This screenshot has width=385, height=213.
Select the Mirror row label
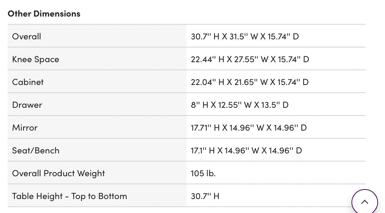[x=25, y=128]
